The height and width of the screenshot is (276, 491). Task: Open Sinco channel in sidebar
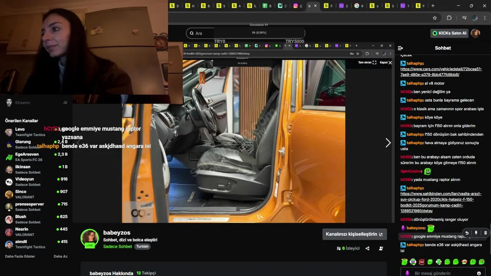click(36, 194)
